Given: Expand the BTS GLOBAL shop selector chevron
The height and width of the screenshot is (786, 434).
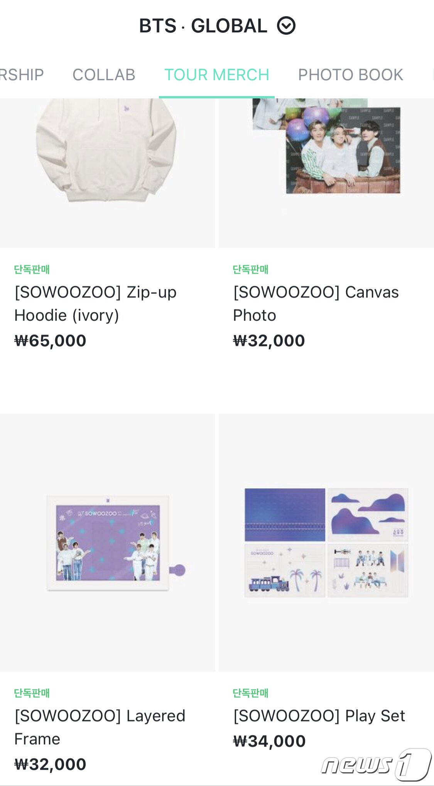Looking at the screenshot, I should click(x=286, y=26).
